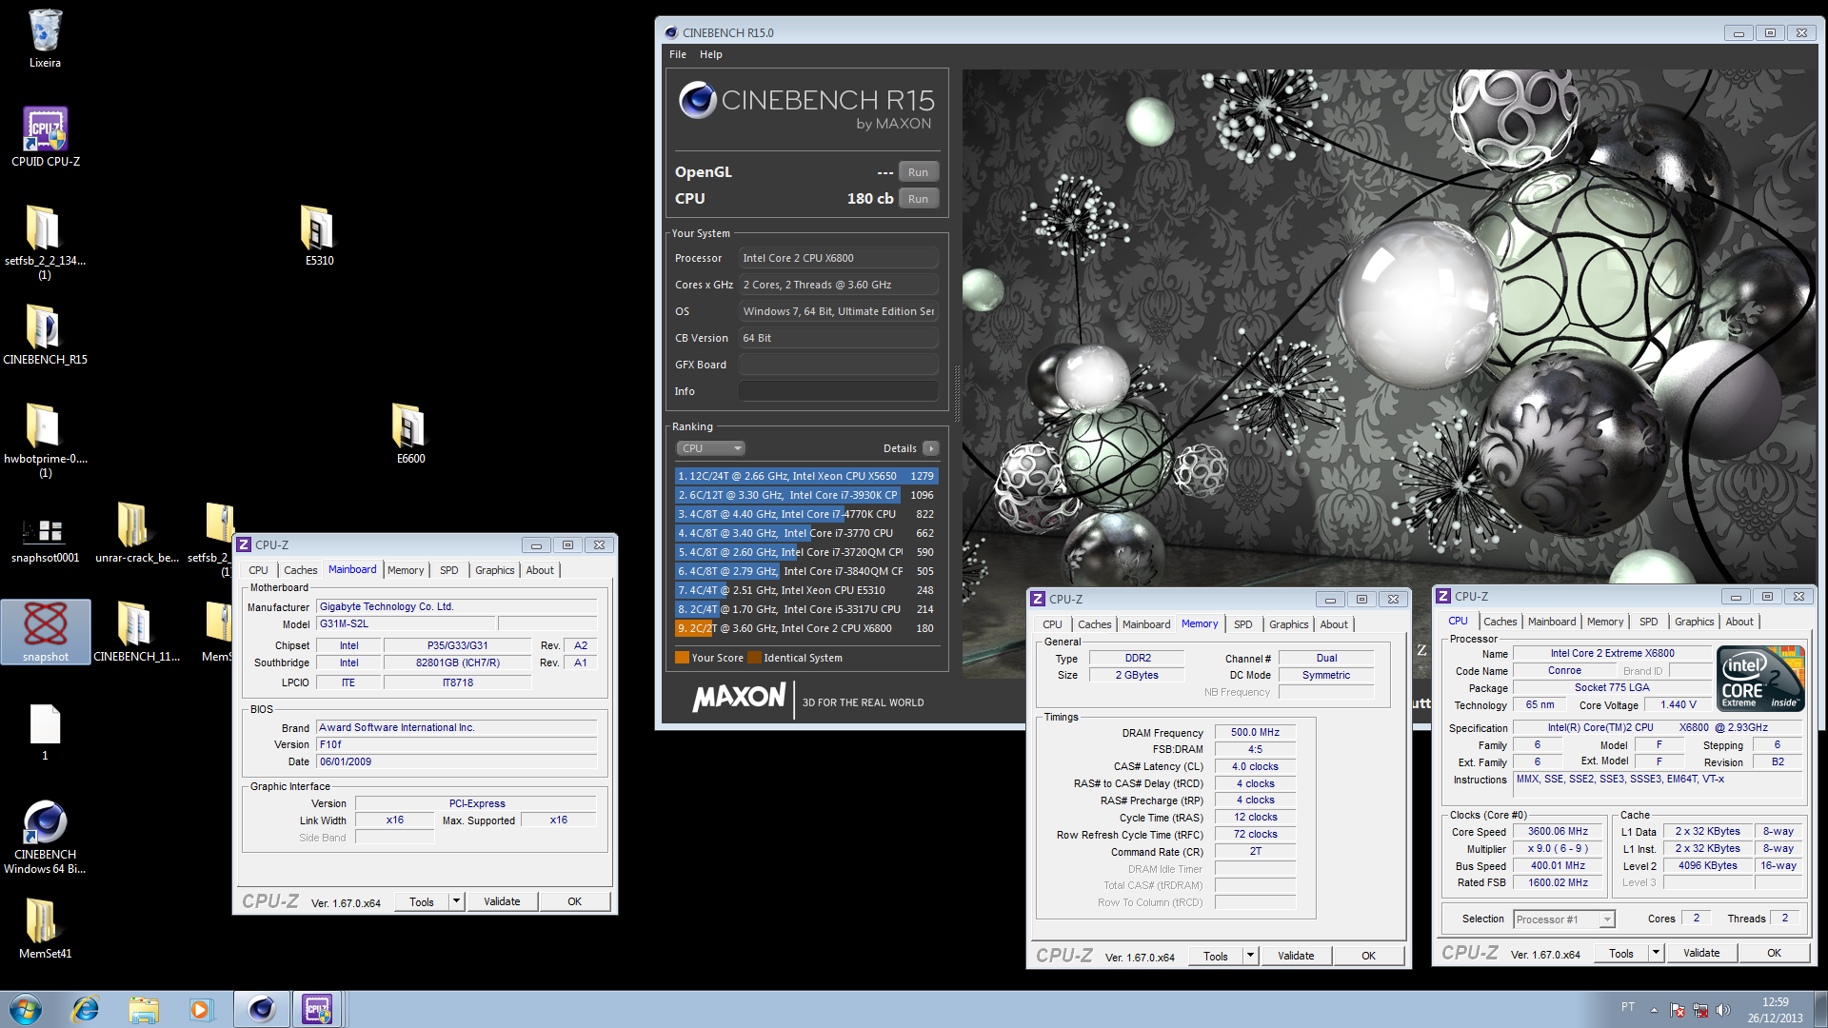The width and height of the screenshot is (1828, 1028).
Task: Click the PT language indicator in taskbar
Action: 1628,1007
